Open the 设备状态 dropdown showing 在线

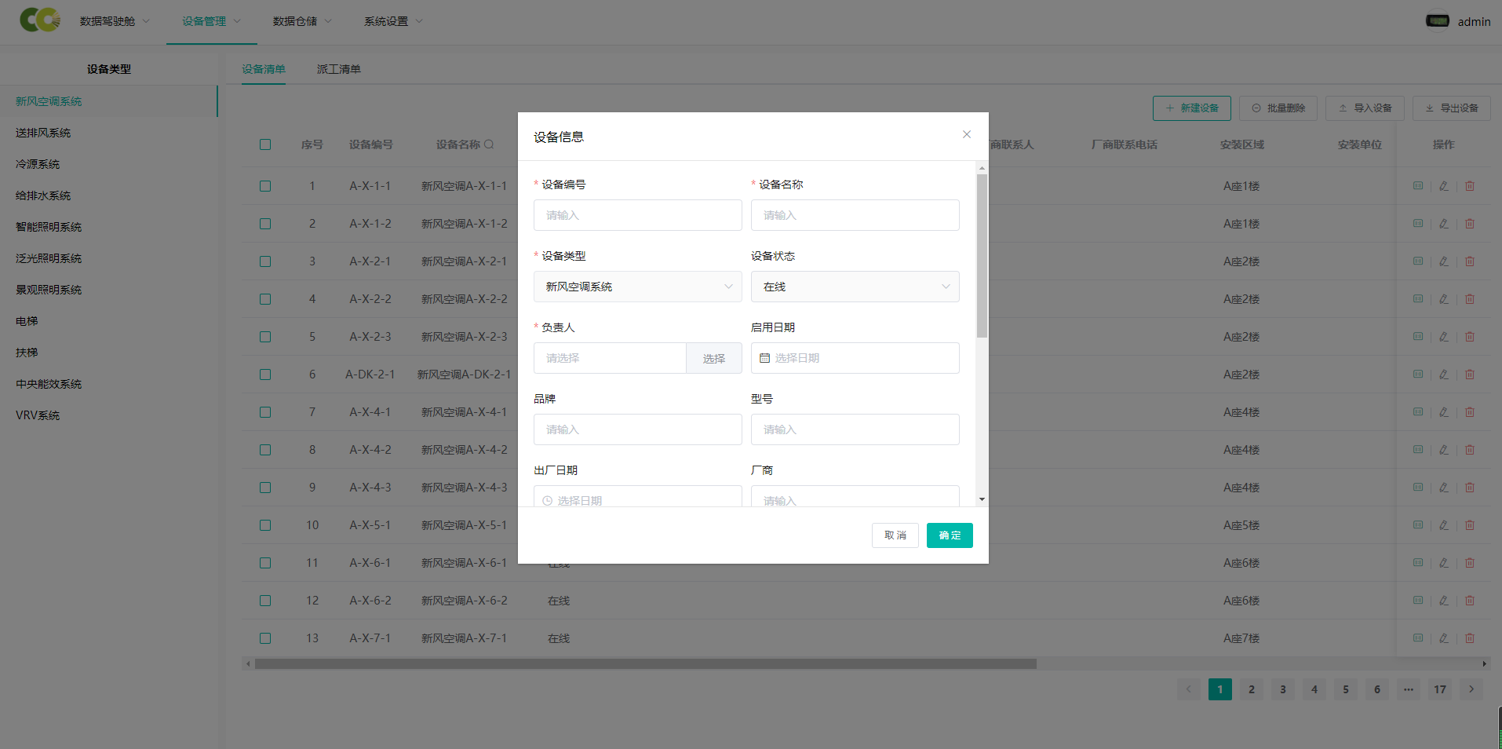(855, 287)
